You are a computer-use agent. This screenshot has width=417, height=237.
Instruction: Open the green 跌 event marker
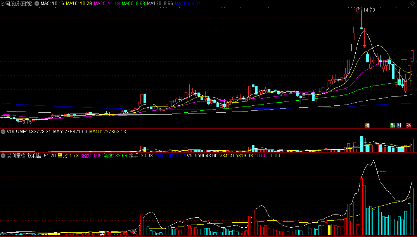[393, 125]
